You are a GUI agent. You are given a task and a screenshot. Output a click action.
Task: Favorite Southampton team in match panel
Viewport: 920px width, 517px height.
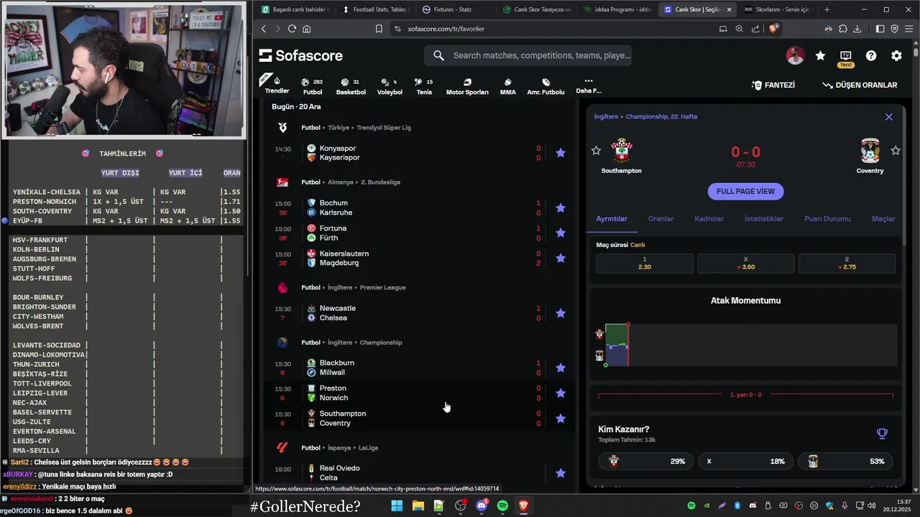coord(596,150)
